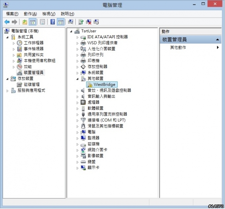Collapse the 裝置管理員 actions section arrow

[218, 40]
